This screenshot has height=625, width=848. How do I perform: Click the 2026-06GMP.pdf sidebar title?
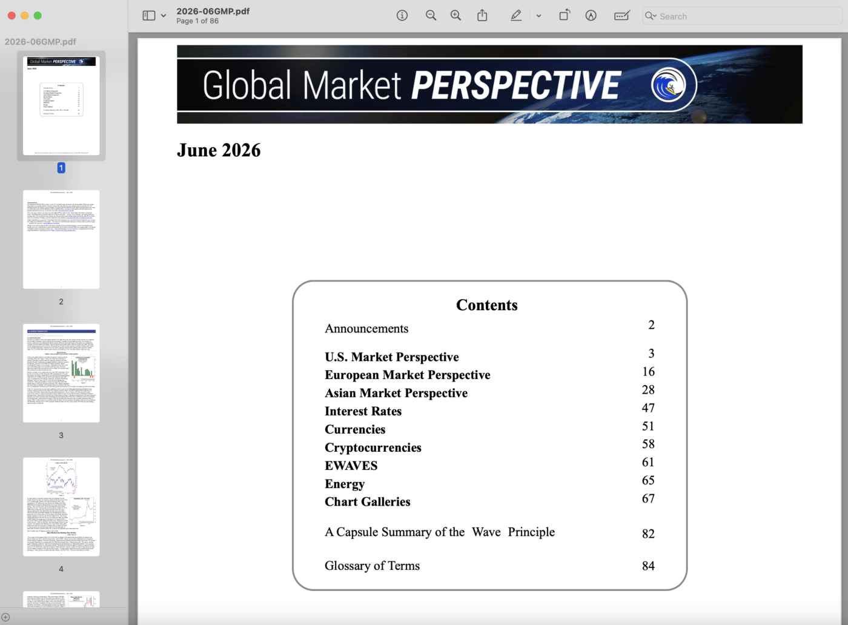coord(41,42)
